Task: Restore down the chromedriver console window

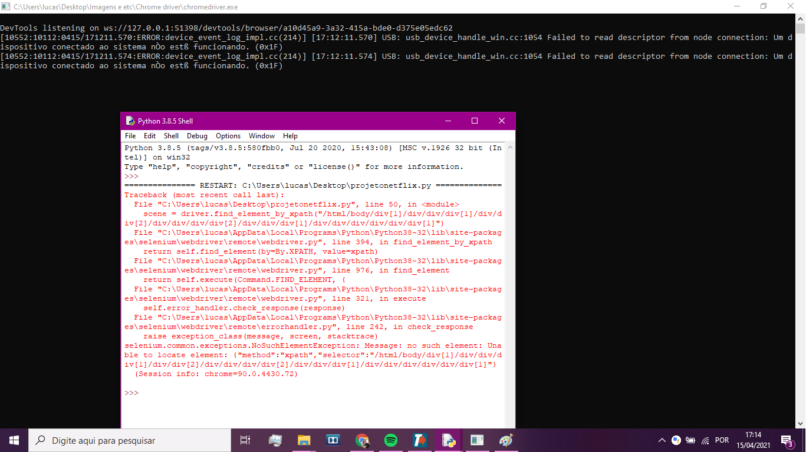Action: 764,6
